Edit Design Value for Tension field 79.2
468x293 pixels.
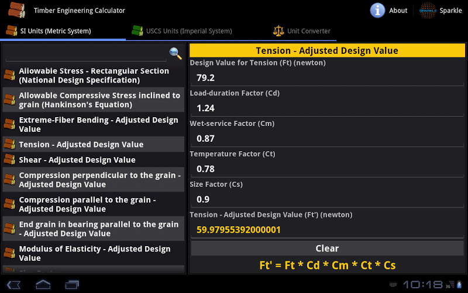[327, 78]
